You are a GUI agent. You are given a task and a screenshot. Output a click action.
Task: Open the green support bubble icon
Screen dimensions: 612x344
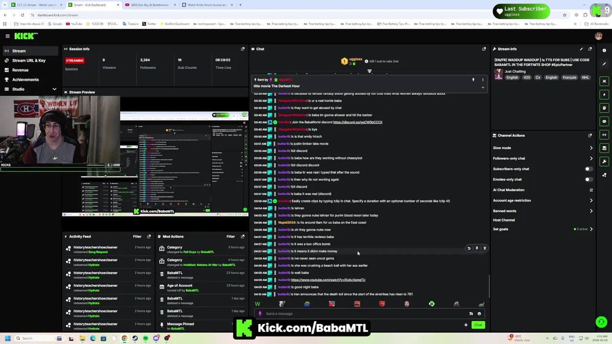pyautogui.click(x=601, y=322)
